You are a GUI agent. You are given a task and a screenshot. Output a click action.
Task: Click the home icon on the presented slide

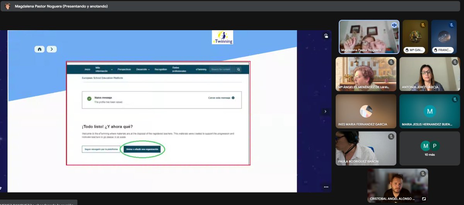pos(39,49)
